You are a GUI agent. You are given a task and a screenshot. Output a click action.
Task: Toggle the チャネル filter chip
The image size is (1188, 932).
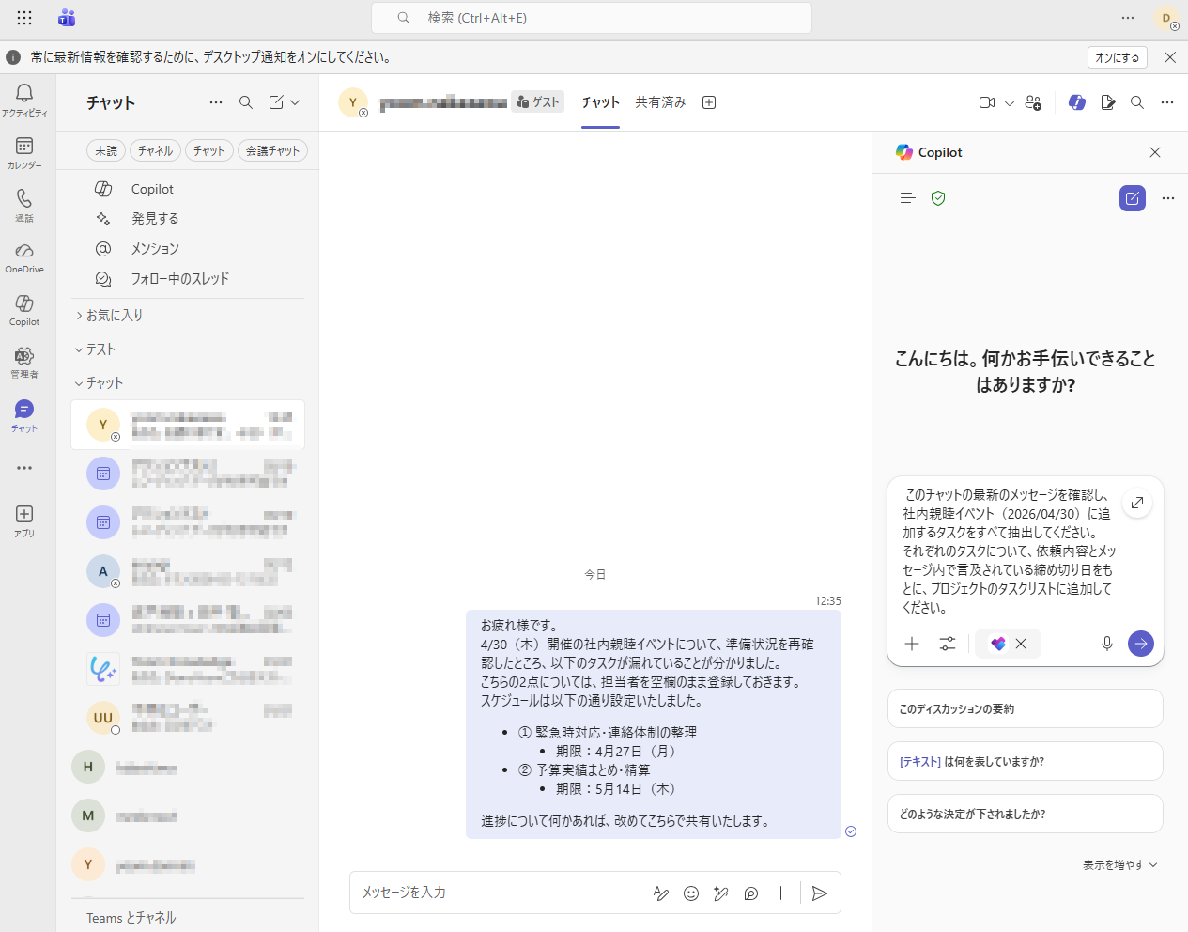(x=155, y=150)
